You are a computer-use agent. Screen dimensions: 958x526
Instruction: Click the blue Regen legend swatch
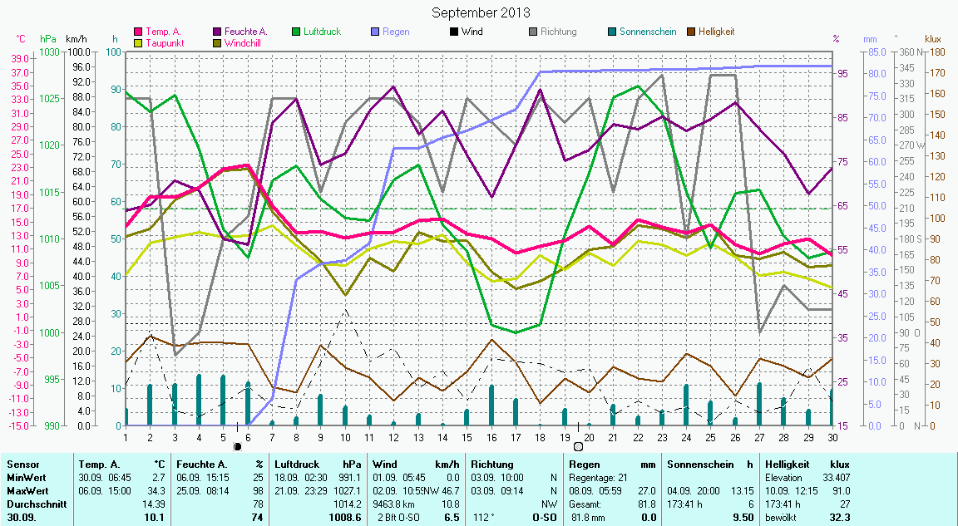pos(375,32)
